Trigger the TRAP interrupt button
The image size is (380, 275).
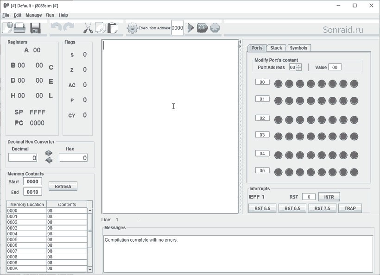(x=350, y=208)
